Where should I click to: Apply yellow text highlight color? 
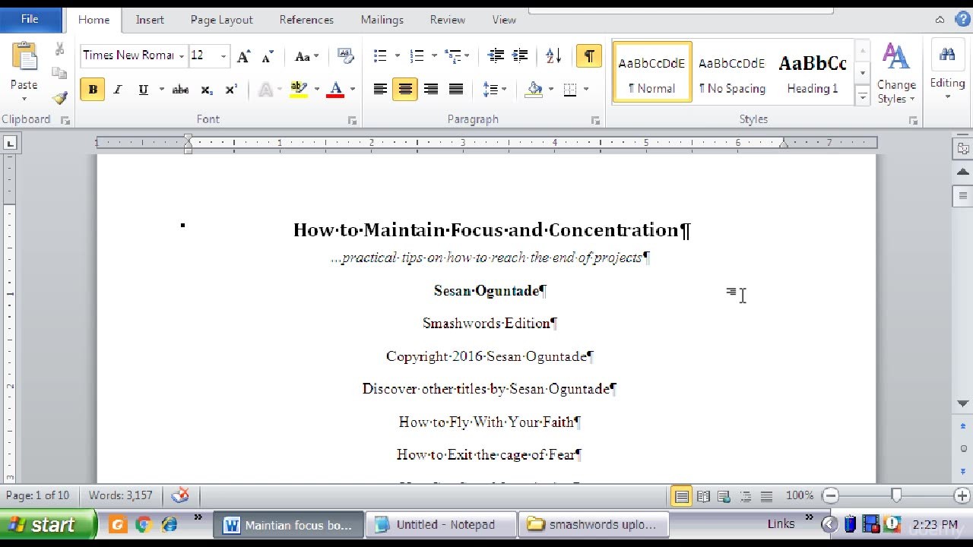298,90
